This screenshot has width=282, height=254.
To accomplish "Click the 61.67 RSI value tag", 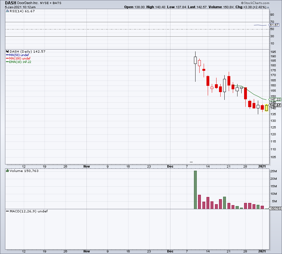I will point(274,25).
